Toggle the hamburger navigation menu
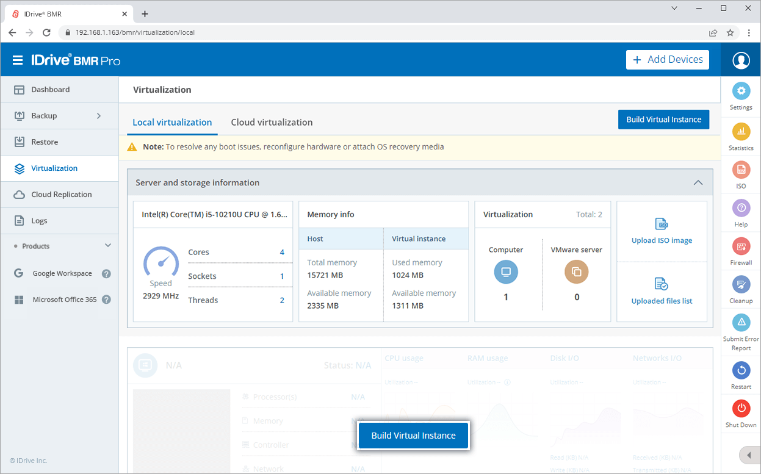Image resolution: width=761 pixels, height=474 pixels. (x=18, y=60)
